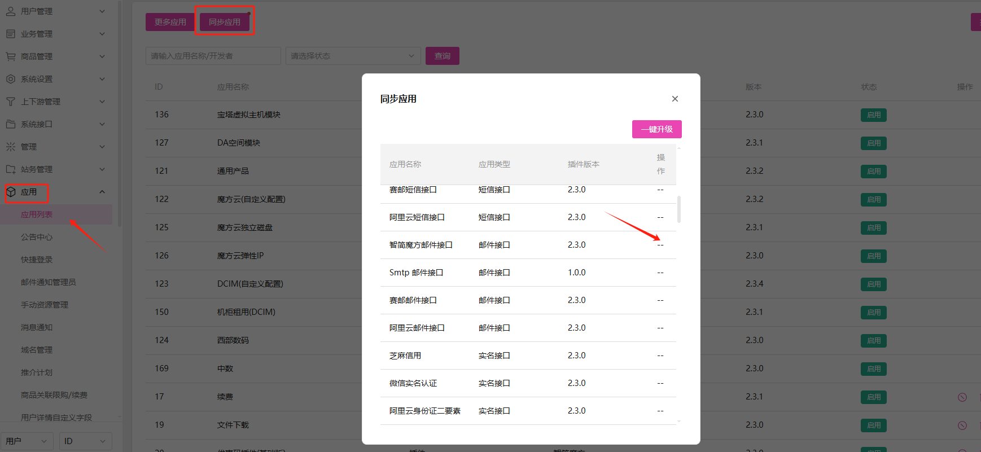Open 商品关联限购/续费 in the sidebar
Viewport: 981px width, 452px height.
click(x=54, y=395)
